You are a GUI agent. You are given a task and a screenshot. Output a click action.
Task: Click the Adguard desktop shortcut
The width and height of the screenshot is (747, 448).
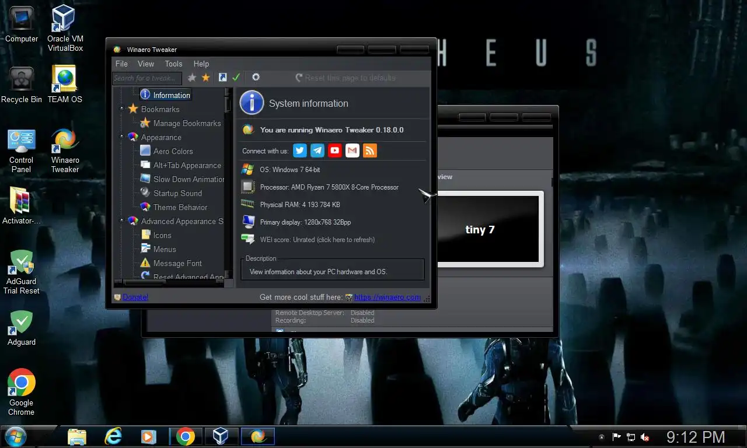[22, 328]
